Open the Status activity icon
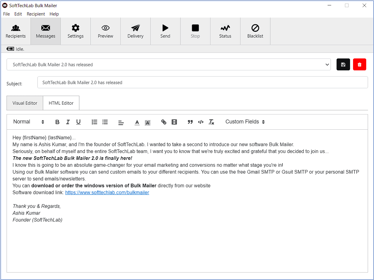374x280 pixels. coord(225,31)
